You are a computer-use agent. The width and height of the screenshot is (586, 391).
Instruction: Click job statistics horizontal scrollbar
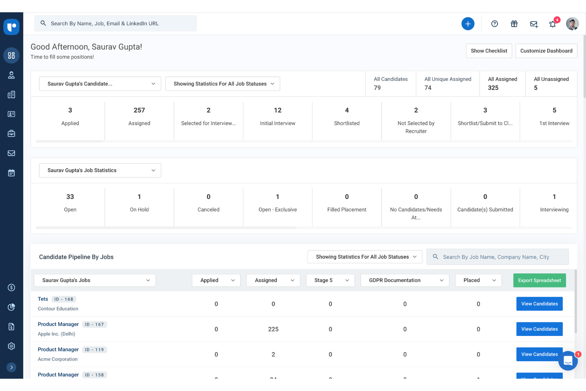click(166, 228)
